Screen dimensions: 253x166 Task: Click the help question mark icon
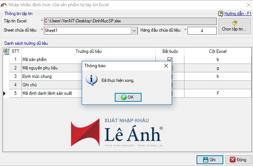coord(220,14)
